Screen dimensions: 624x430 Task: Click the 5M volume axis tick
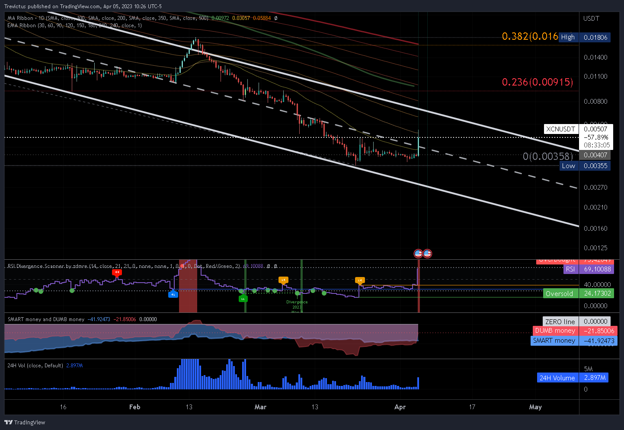(588, 369)
